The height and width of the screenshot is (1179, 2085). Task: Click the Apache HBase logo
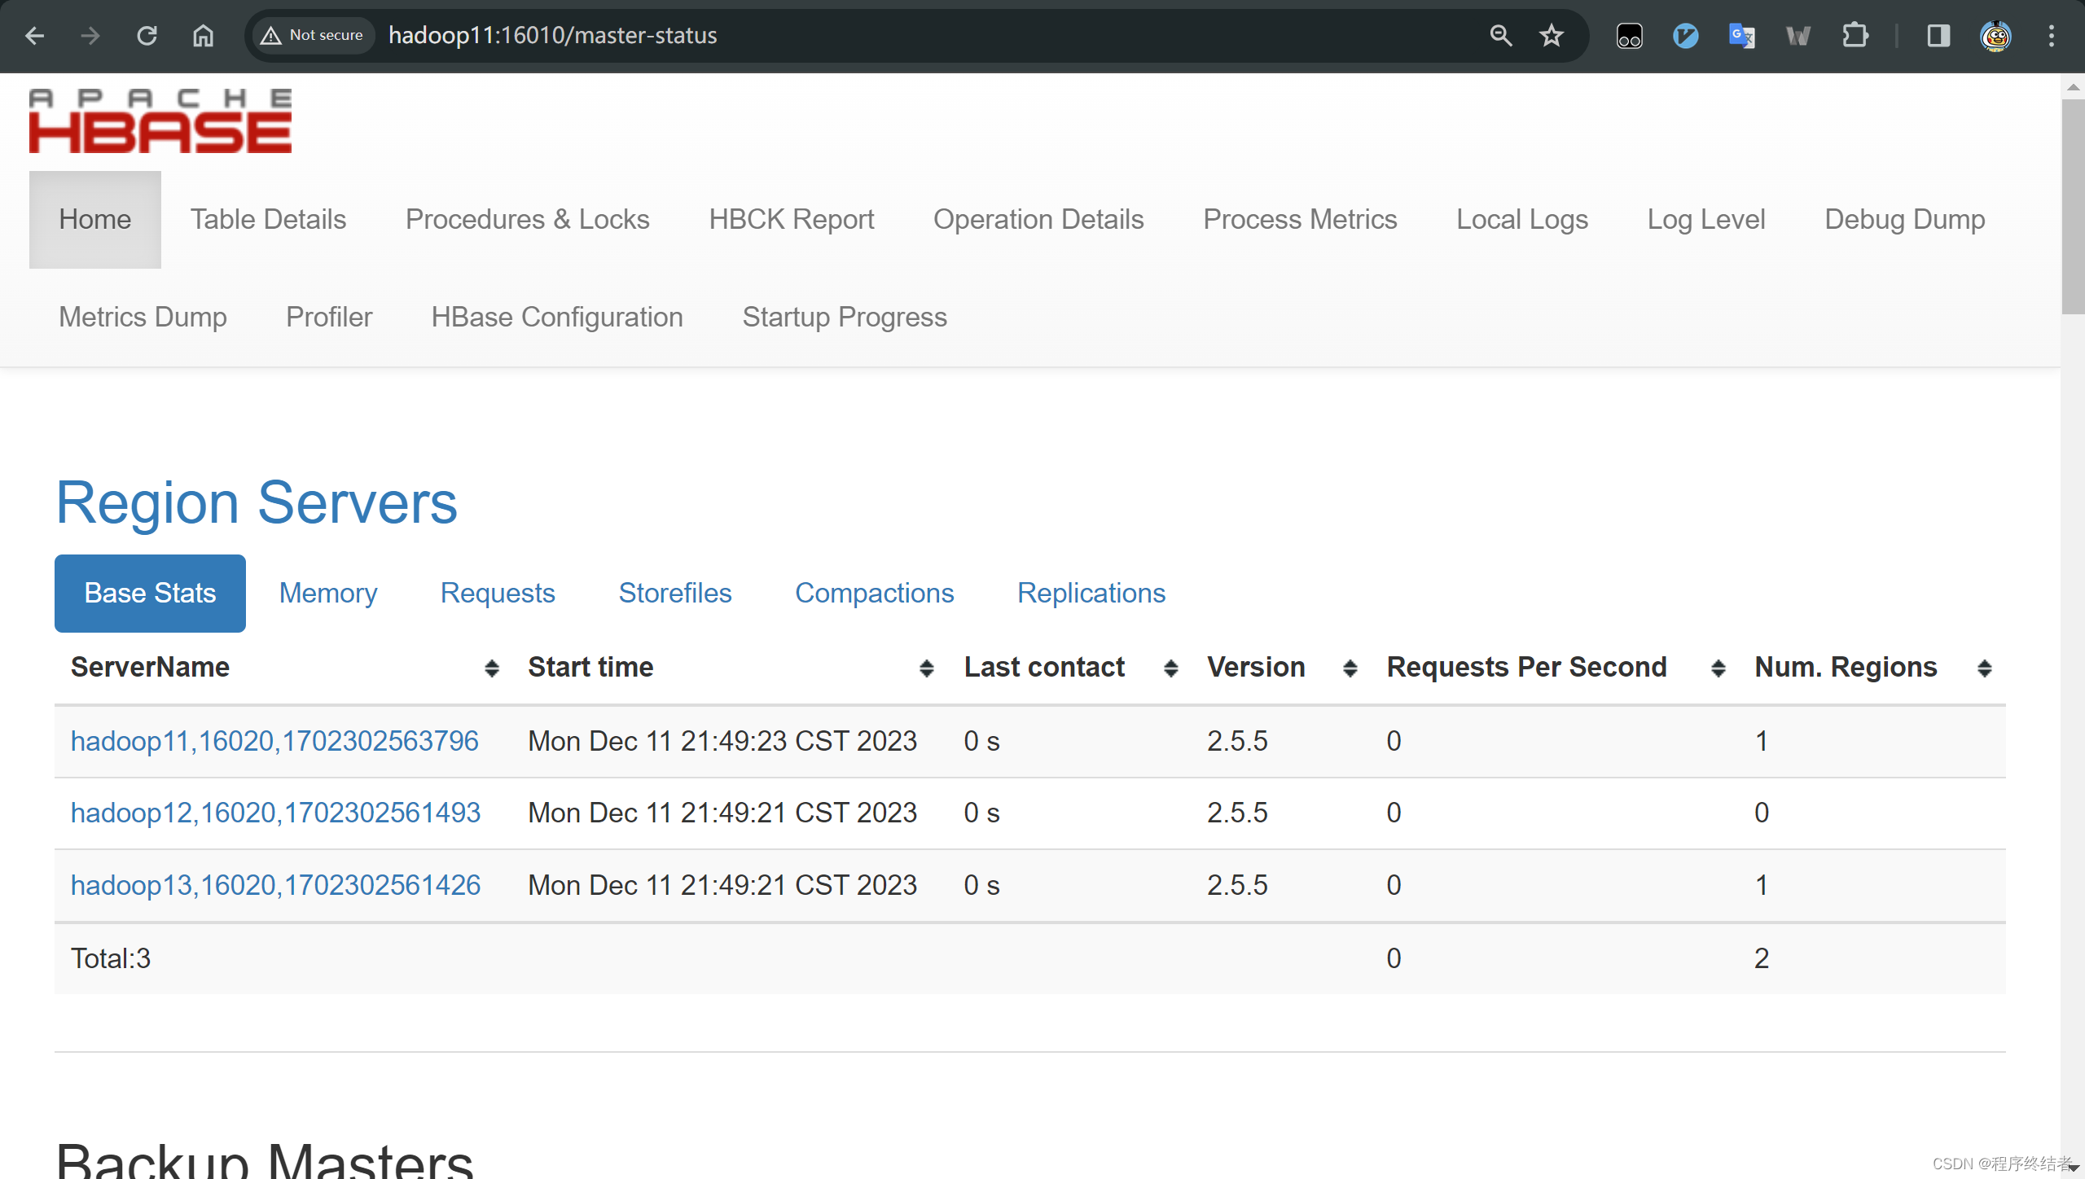click(160, 121)
